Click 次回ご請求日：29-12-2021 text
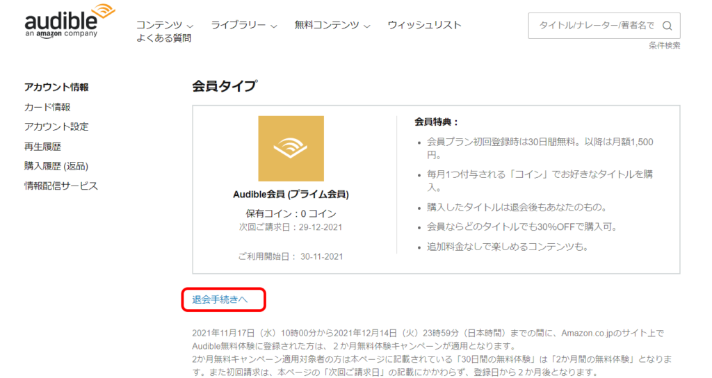The height and width of the screenshot is (378, 712). tap(291, 227)
